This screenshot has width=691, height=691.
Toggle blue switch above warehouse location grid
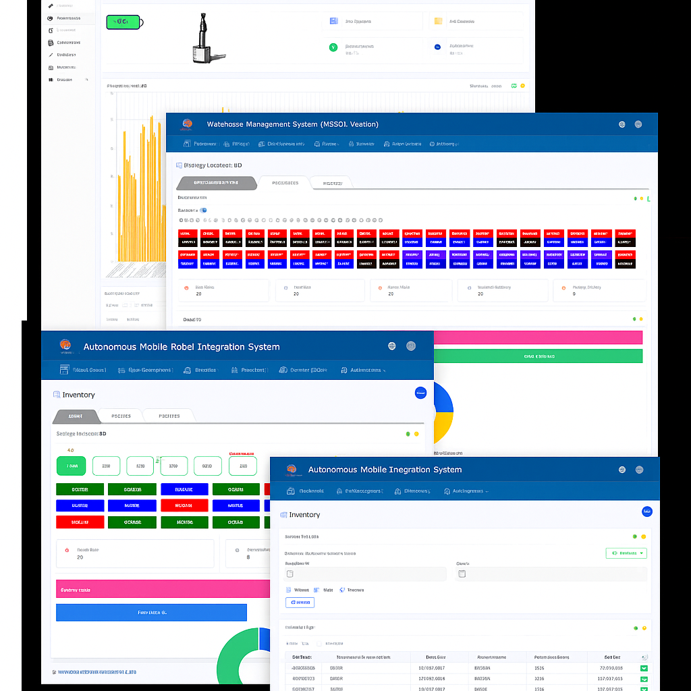pyautogui.click(x=203, y=211)
